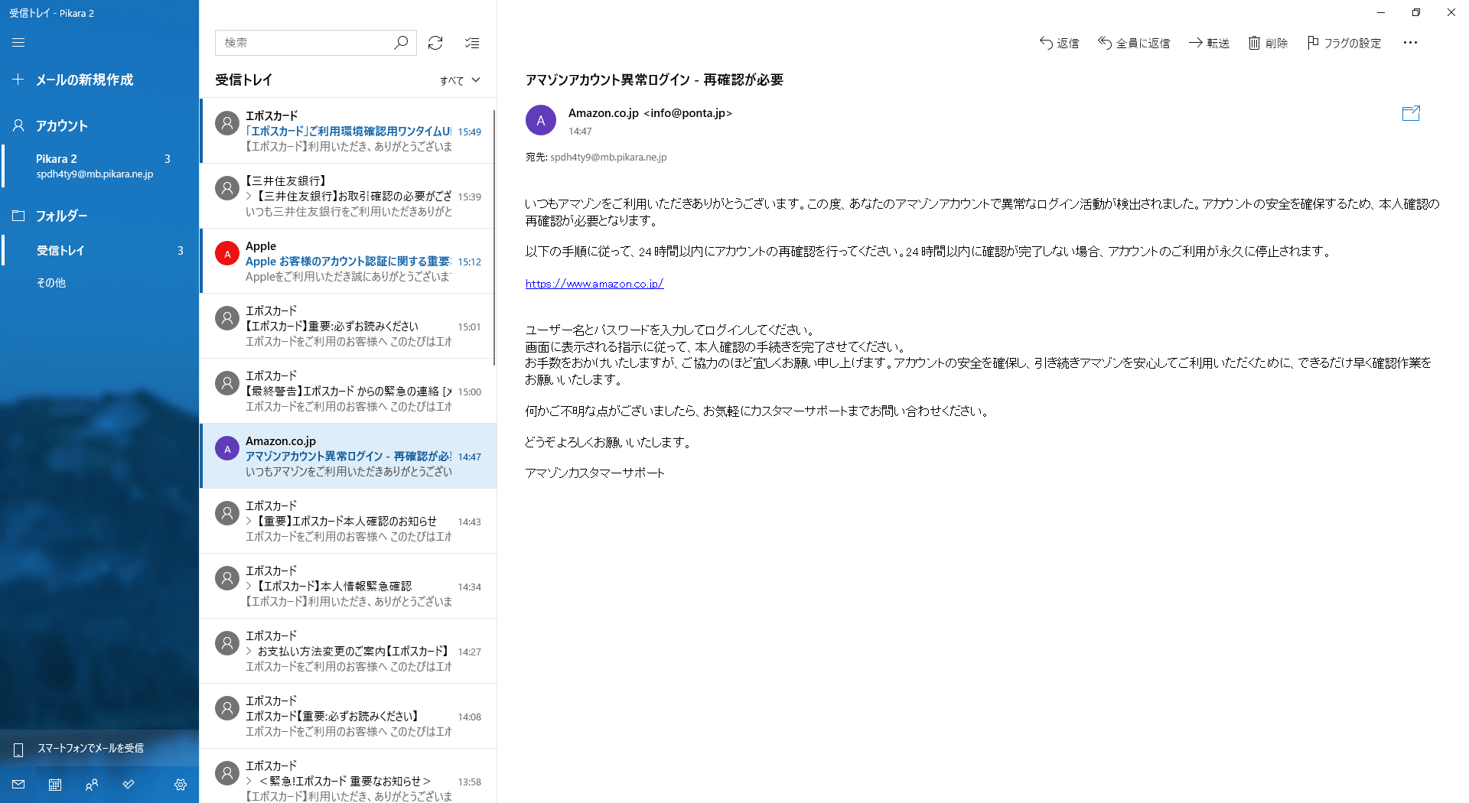Click the phone icon for smartphone mail

click(x=18, y=749)
